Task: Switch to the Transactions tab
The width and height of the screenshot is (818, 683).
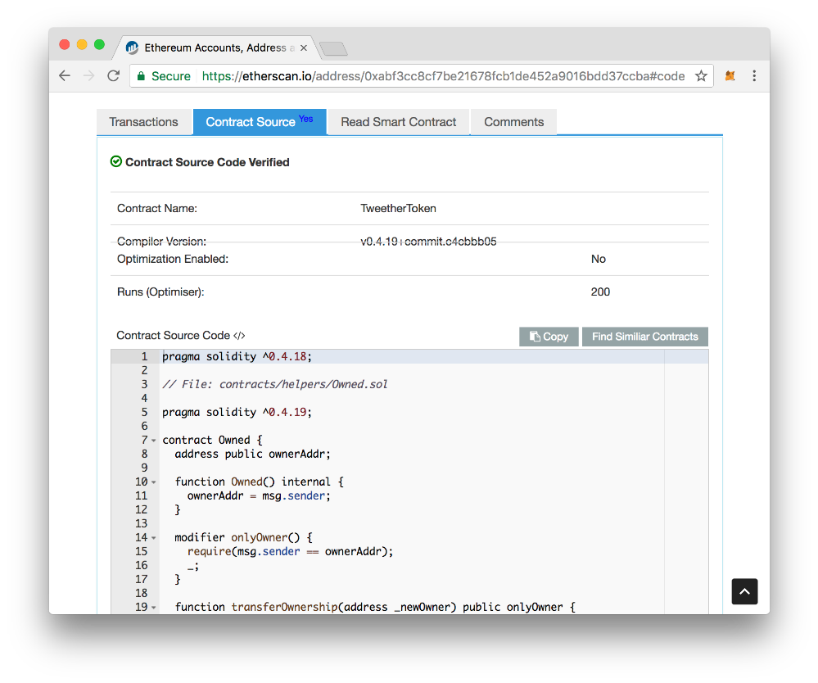Action: pos(143,122)
